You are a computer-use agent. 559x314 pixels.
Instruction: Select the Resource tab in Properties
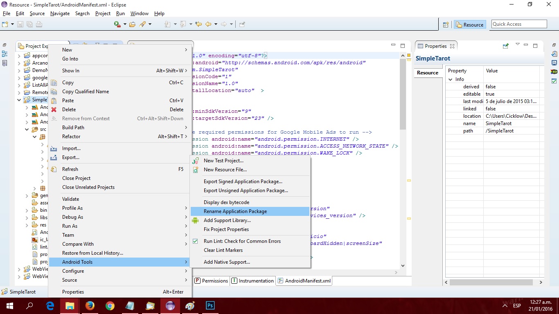[428, 73]
